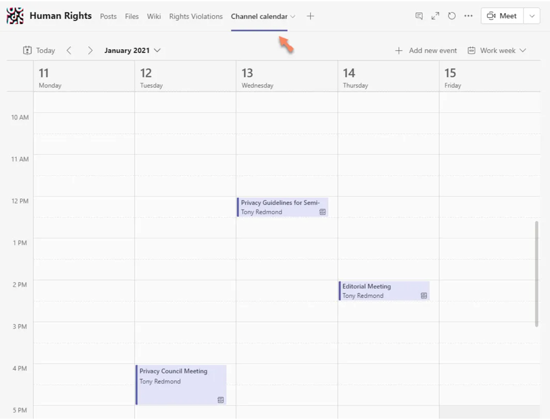Open more options ellipsis menu
This screenshot has width=550, height=420.
[468, 16]
